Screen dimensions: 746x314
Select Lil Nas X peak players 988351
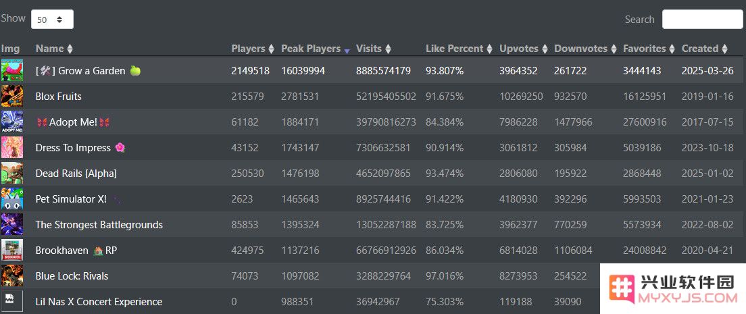297,302
